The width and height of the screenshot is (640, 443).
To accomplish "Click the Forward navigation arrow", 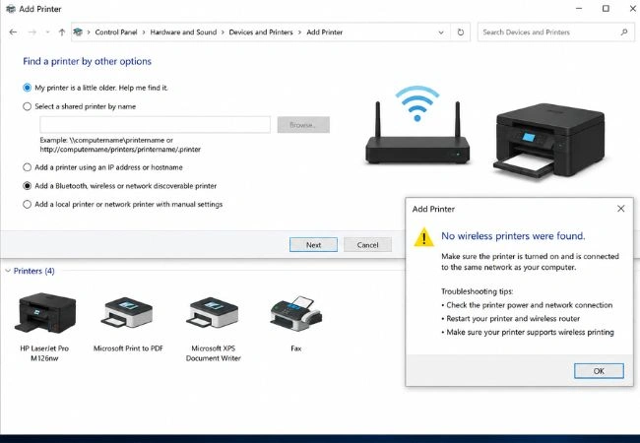I will 32,32.
